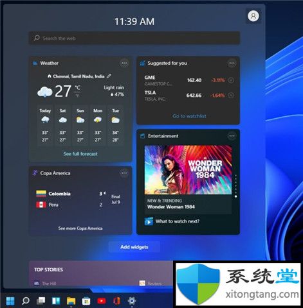303x308 pixels.
Task: Open Task View in taskbar
Action: [41, 301]
